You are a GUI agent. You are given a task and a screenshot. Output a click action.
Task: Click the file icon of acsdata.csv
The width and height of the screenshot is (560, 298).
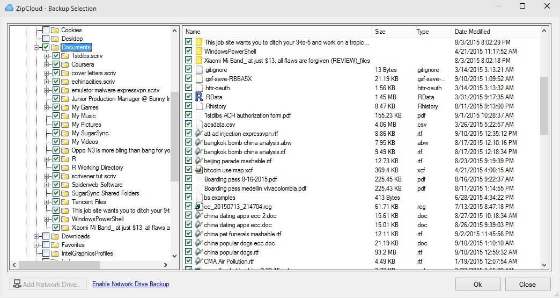(x=199, y=125)
